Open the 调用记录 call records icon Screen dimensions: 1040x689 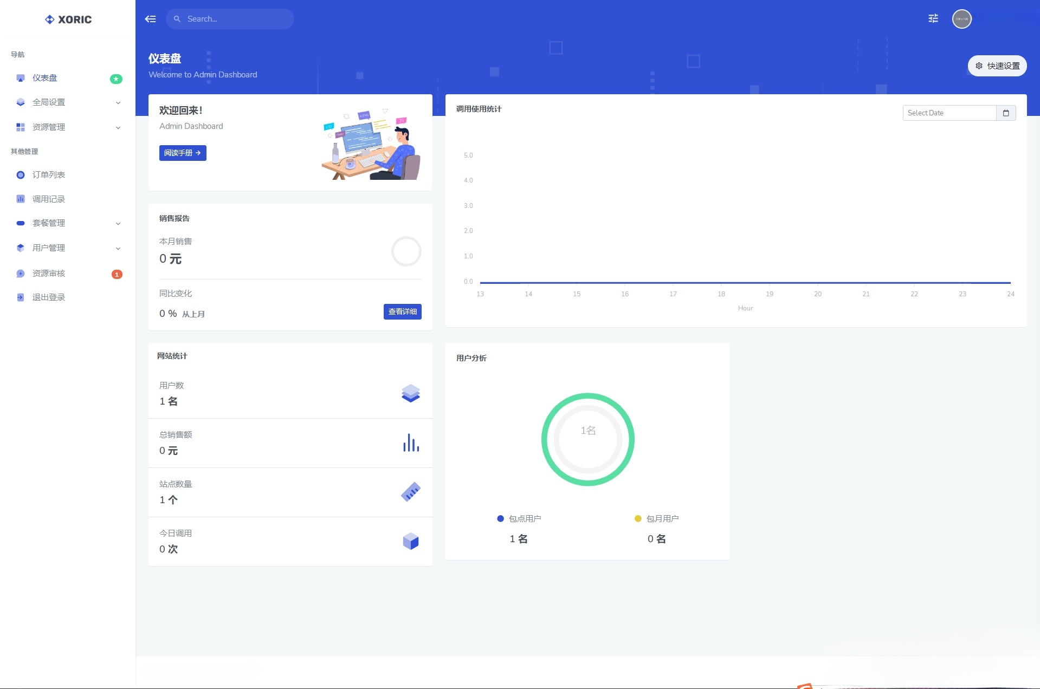tap(20, 199)
